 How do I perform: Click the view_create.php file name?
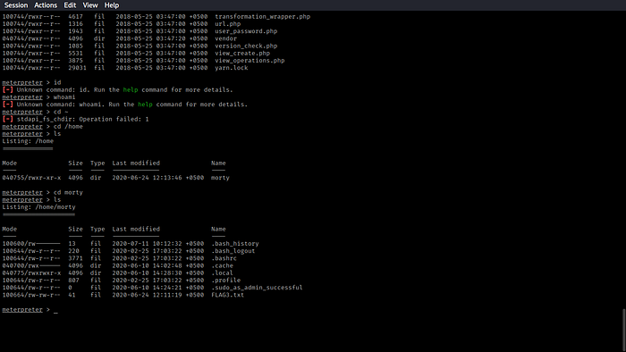[x=242, y=54]
